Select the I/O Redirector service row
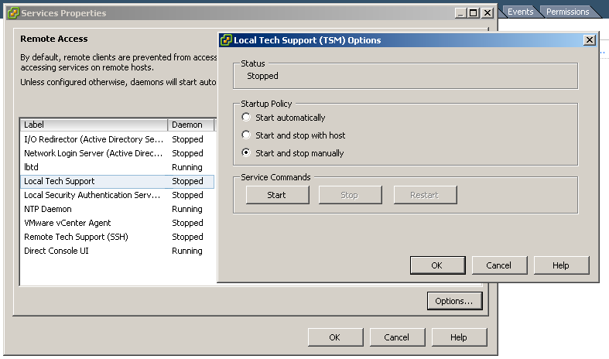Screen dimensions: 609x359 point(117,139)
